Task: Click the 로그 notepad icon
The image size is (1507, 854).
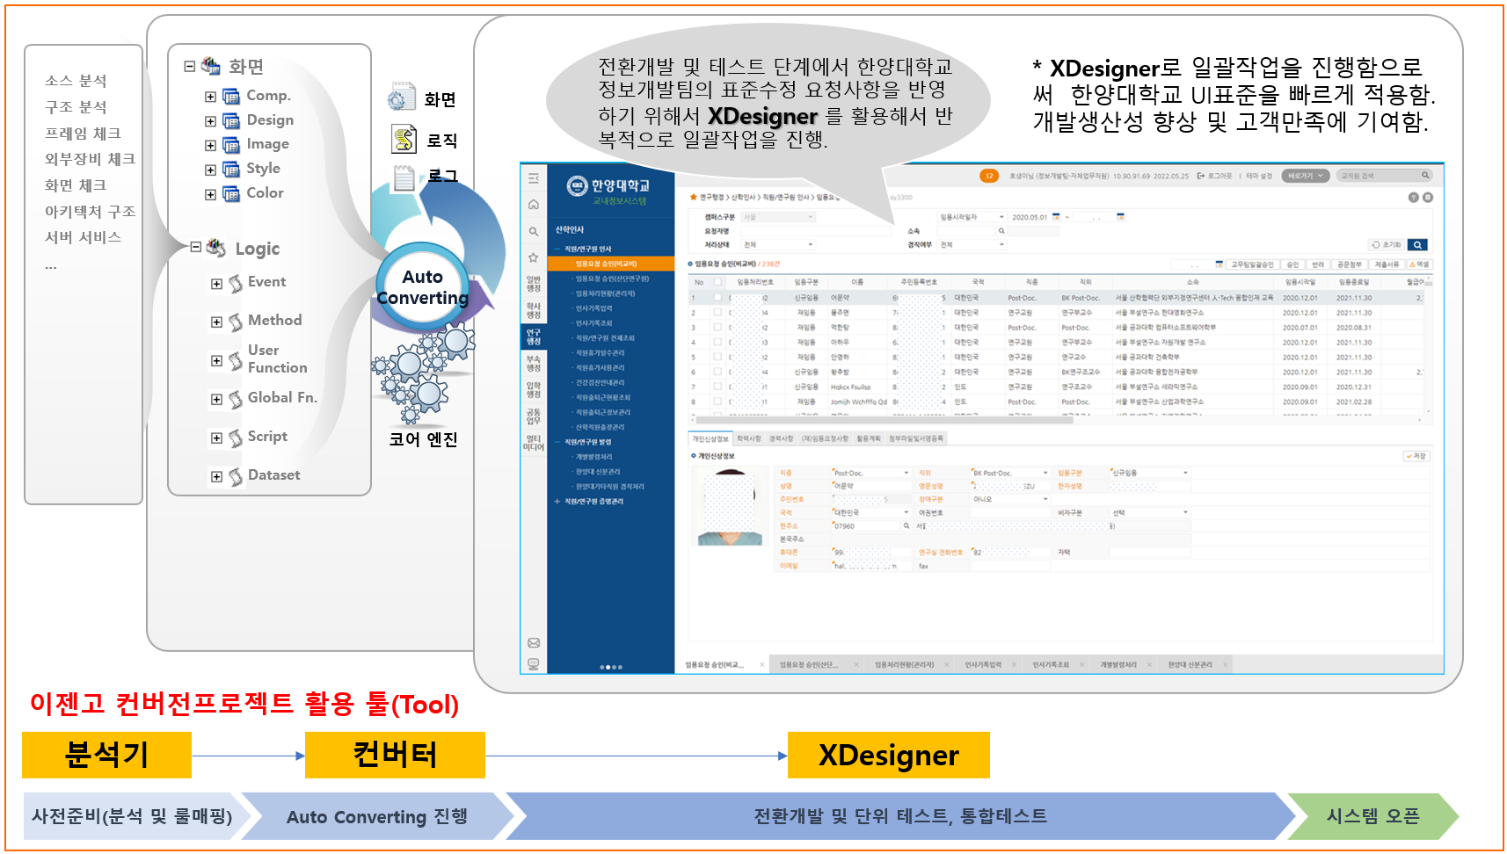Action: click(x=404, y=177)
